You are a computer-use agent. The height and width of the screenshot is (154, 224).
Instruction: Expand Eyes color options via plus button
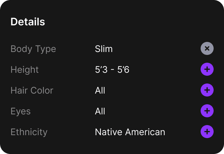[x=207, y=111]
